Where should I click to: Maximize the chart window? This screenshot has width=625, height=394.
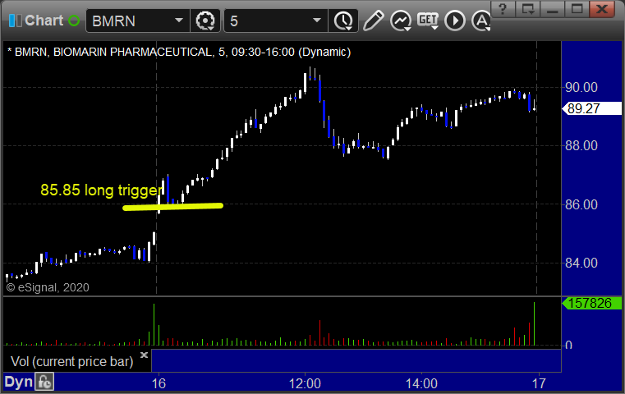pos(577,8)
